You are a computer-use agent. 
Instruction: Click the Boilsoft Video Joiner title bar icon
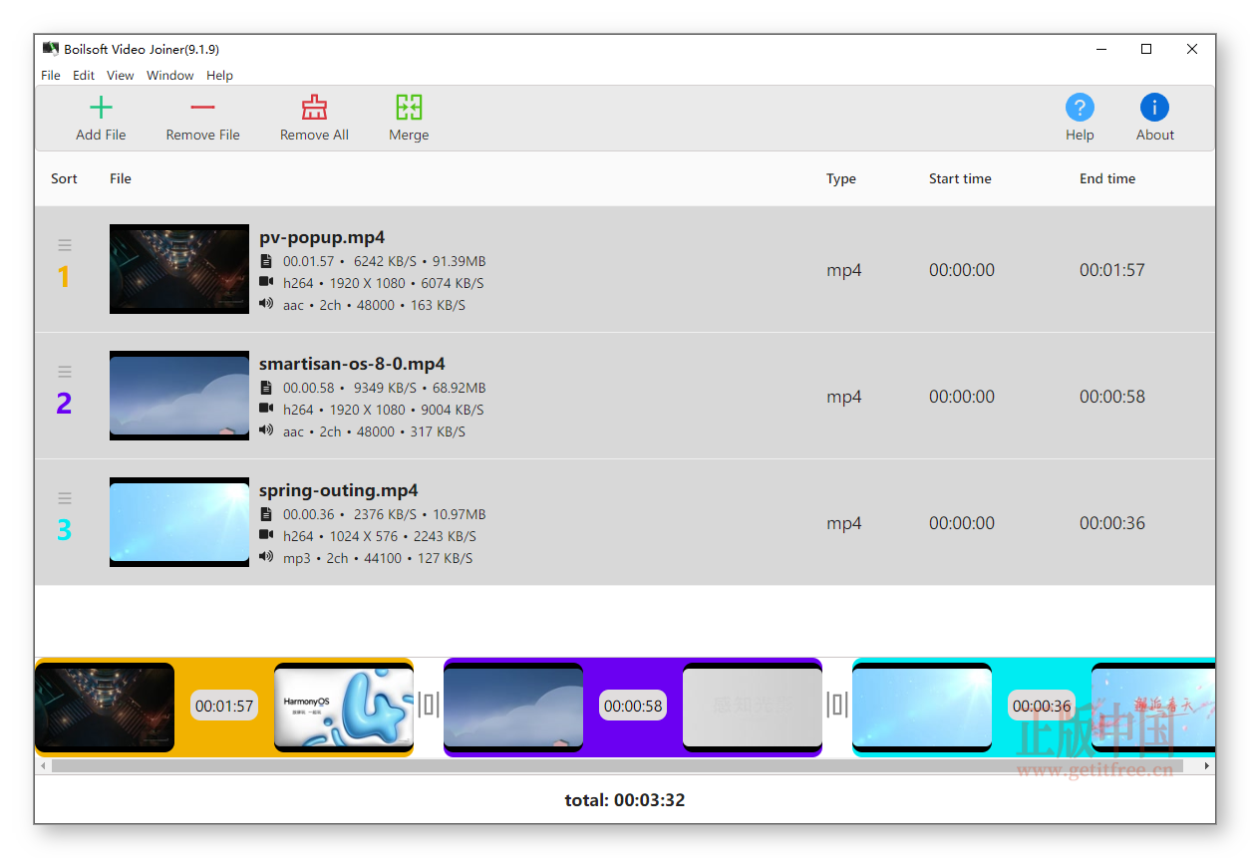coord(51,48)
